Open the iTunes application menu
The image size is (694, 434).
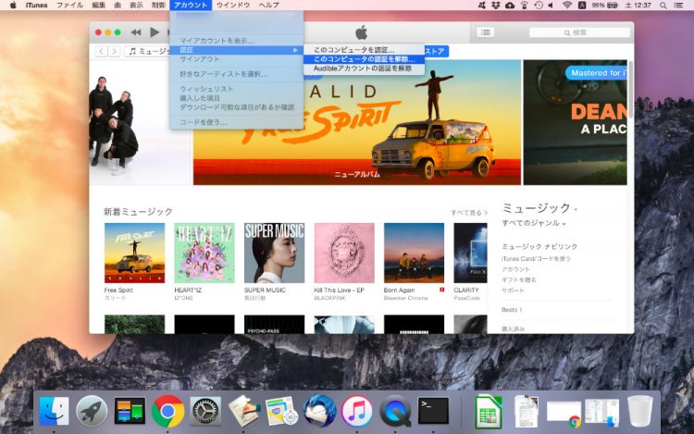(x=36, y=6)
